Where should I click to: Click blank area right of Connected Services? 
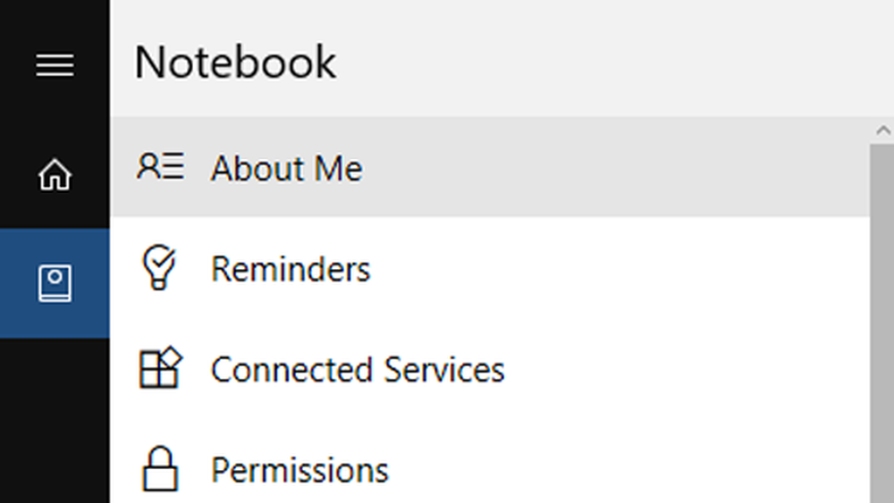click(x=687, y=370)
